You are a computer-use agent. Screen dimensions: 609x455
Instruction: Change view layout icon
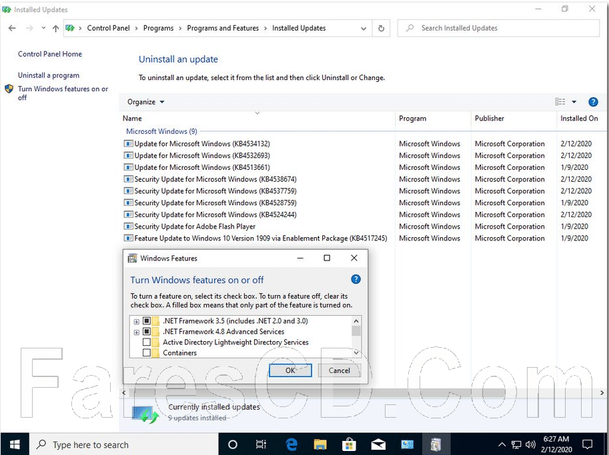pos(560,102)
